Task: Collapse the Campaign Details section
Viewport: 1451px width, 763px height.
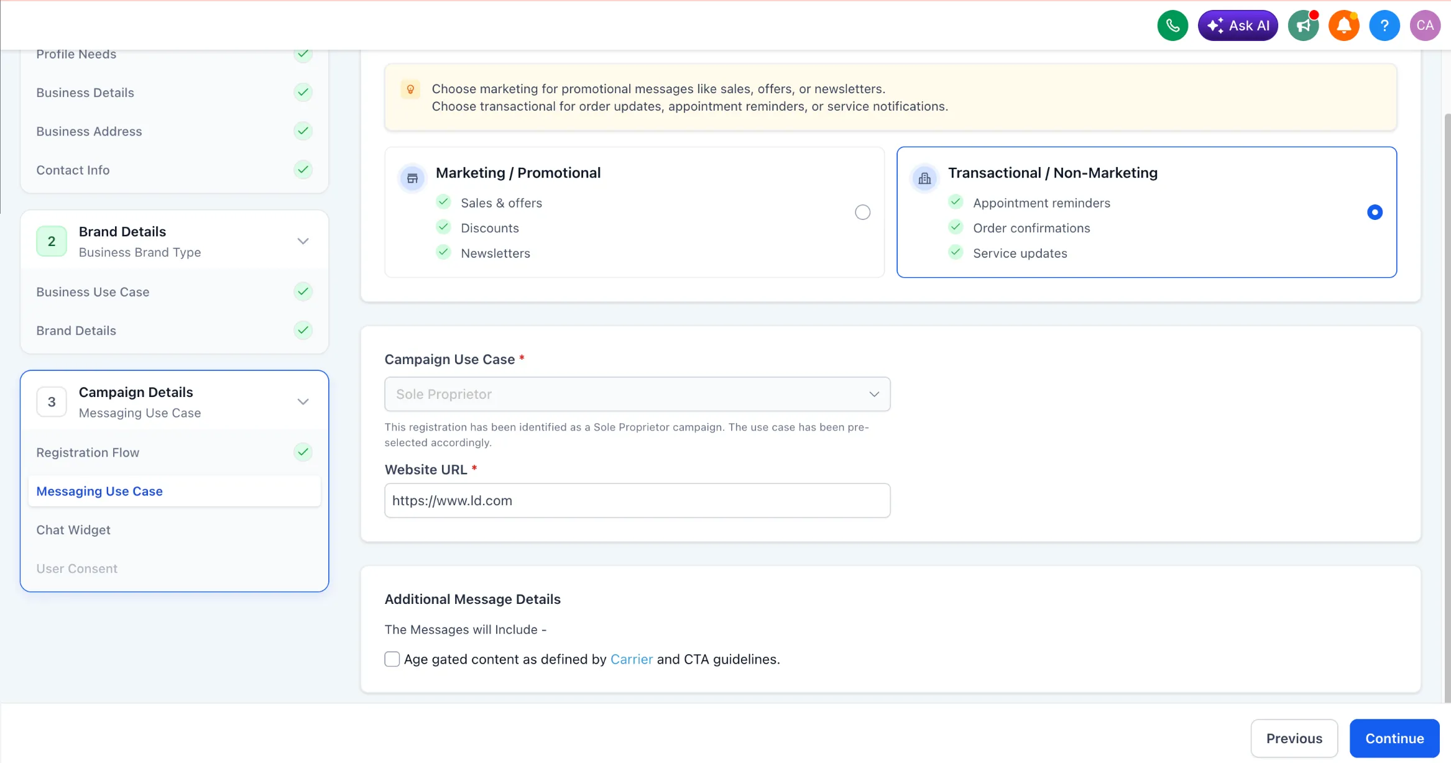Action: (x=303, y=401)
